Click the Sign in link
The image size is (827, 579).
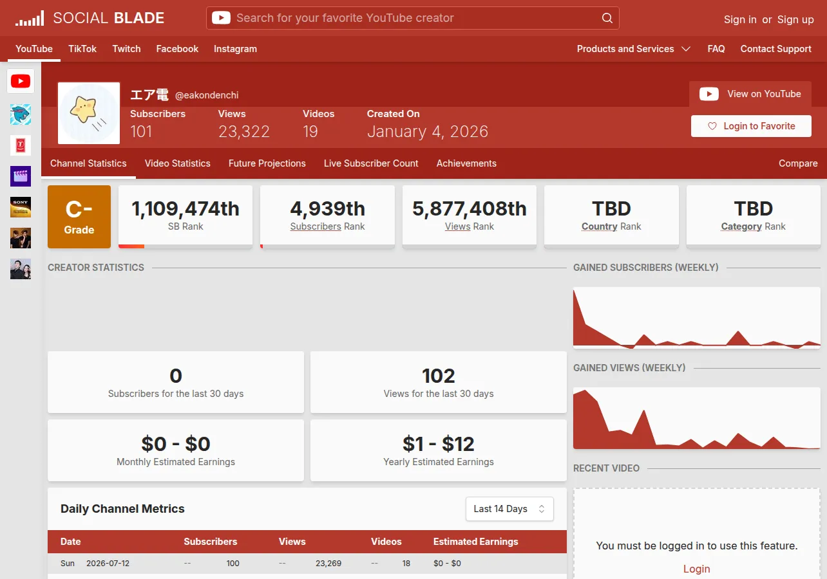[740, 19]
